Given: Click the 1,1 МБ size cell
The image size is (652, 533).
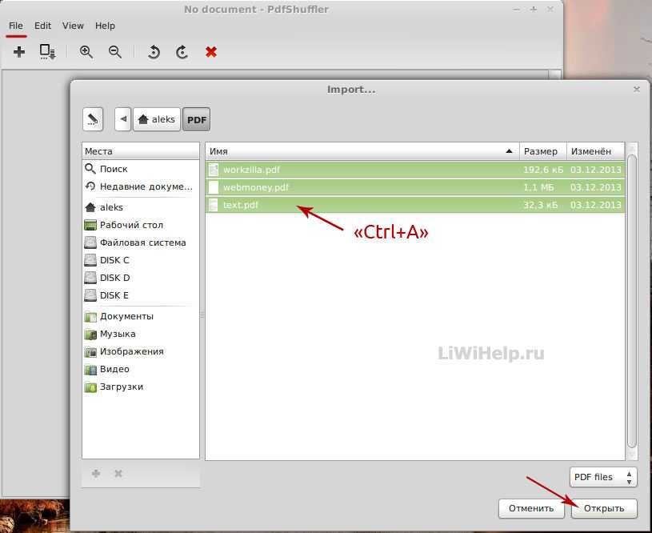Looking at the screenshot, I should pos(538,187).
